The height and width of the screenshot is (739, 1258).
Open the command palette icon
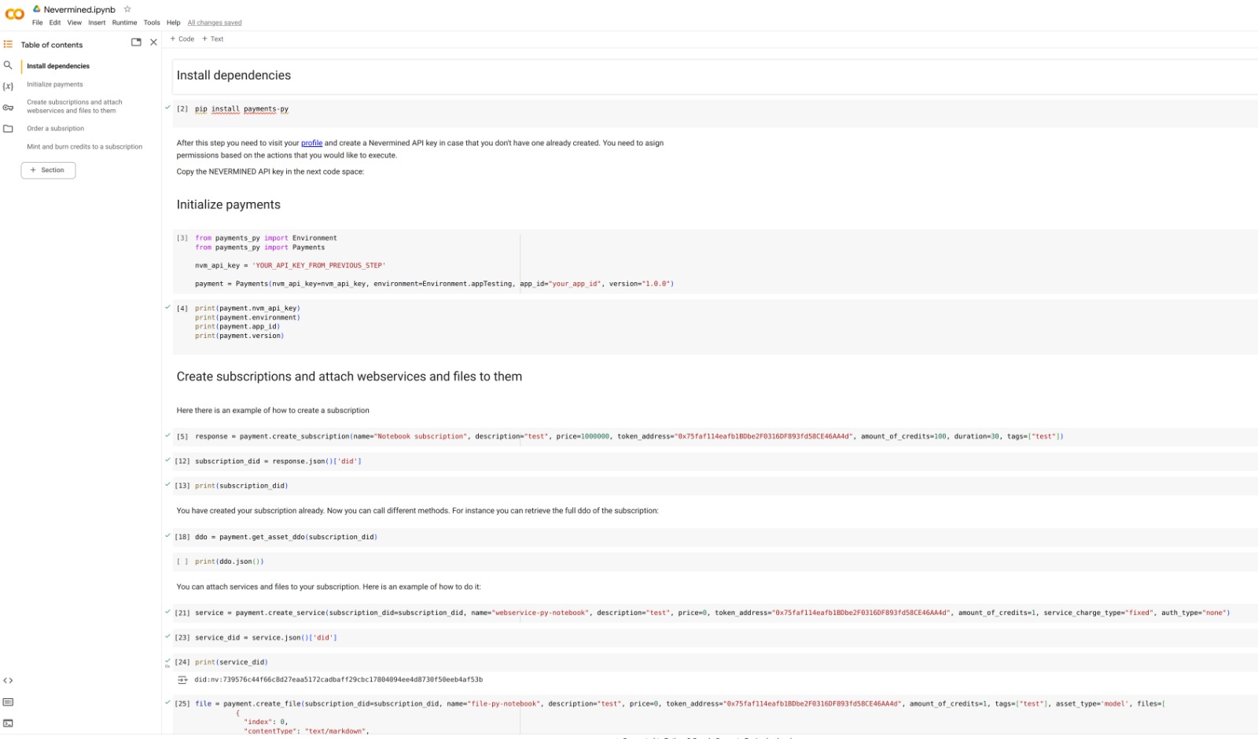coord(8,702)
